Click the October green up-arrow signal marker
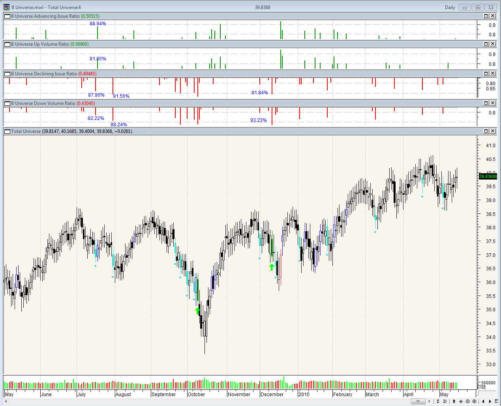This screenshot has height=406, width=501. tap(197, 311)
